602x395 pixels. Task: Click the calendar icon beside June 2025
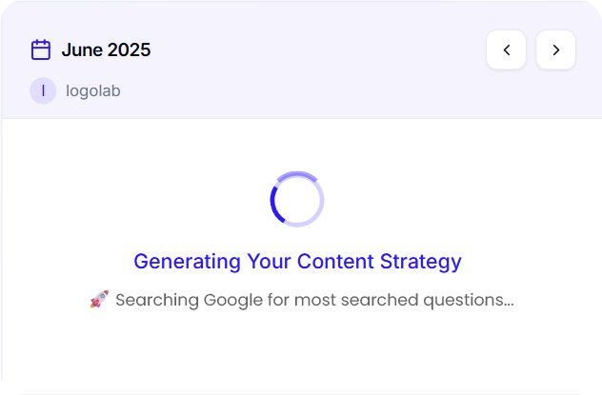(x=41, y=49)
